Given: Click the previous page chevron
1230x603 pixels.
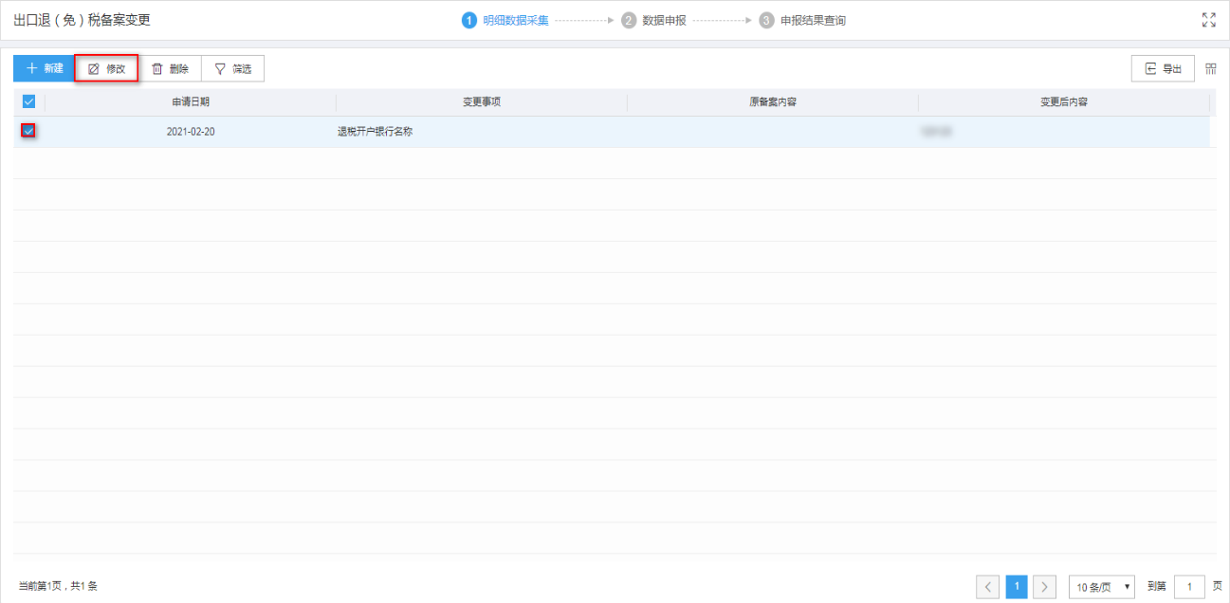Looking at the screenshot, I should 987,586.
